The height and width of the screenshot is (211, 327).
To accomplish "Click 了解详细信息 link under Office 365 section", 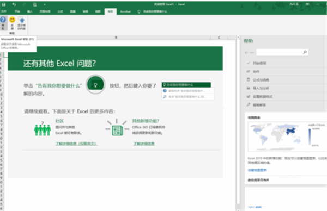I will 144,144.
